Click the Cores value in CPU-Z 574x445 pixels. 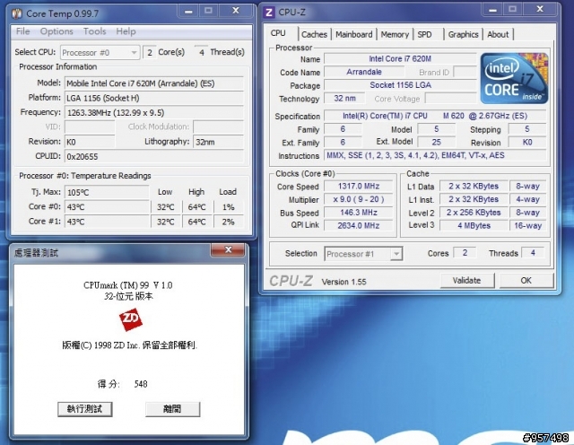click(465, 253)
